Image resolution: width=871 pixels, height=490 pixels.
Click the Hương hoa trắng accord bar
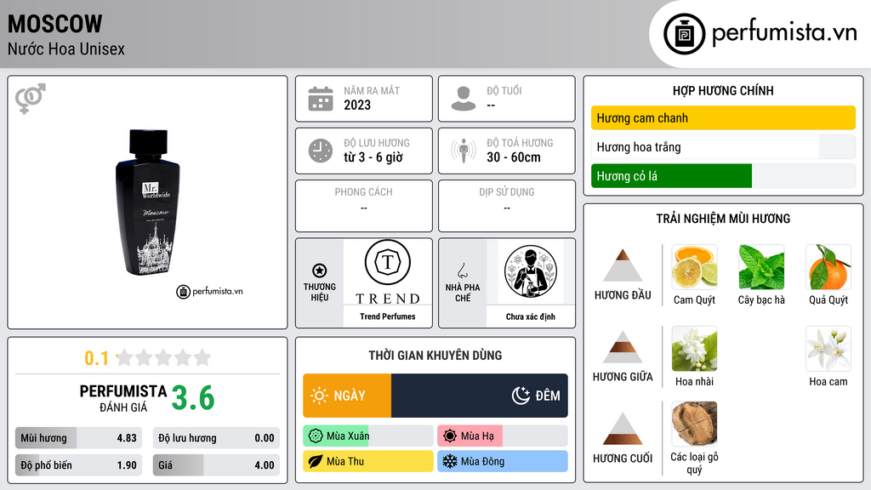pos(723,147)
